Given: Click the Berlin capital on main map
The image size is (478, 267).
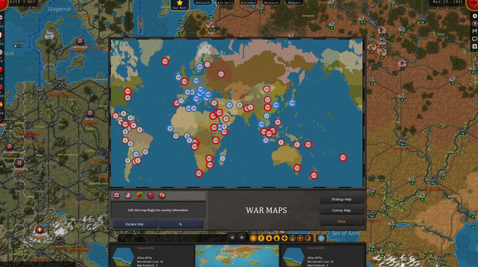Looking at the screenshot, I should pyautogui.click(x=90, y=113).
